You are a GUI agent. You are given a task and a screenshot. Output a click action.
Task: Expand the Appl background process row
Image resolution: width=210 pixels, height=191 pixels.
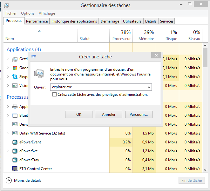[8, 107]
